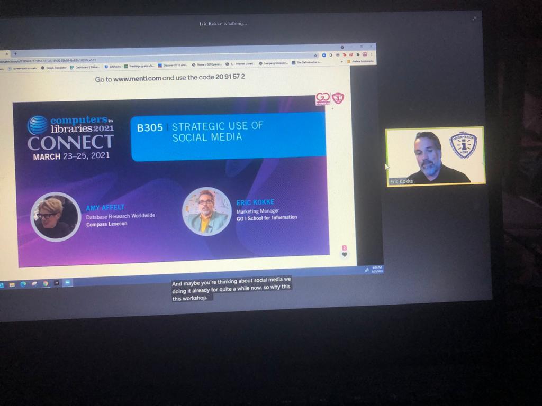Close the current Chrome tab

click(7, 54)
